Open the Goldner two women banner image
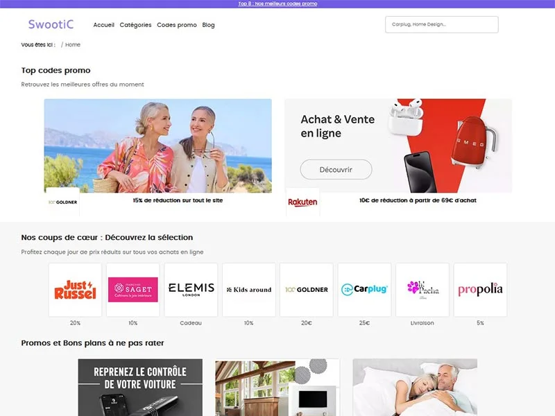The width and height of the screenshot is (555, 416). (158, 146)
